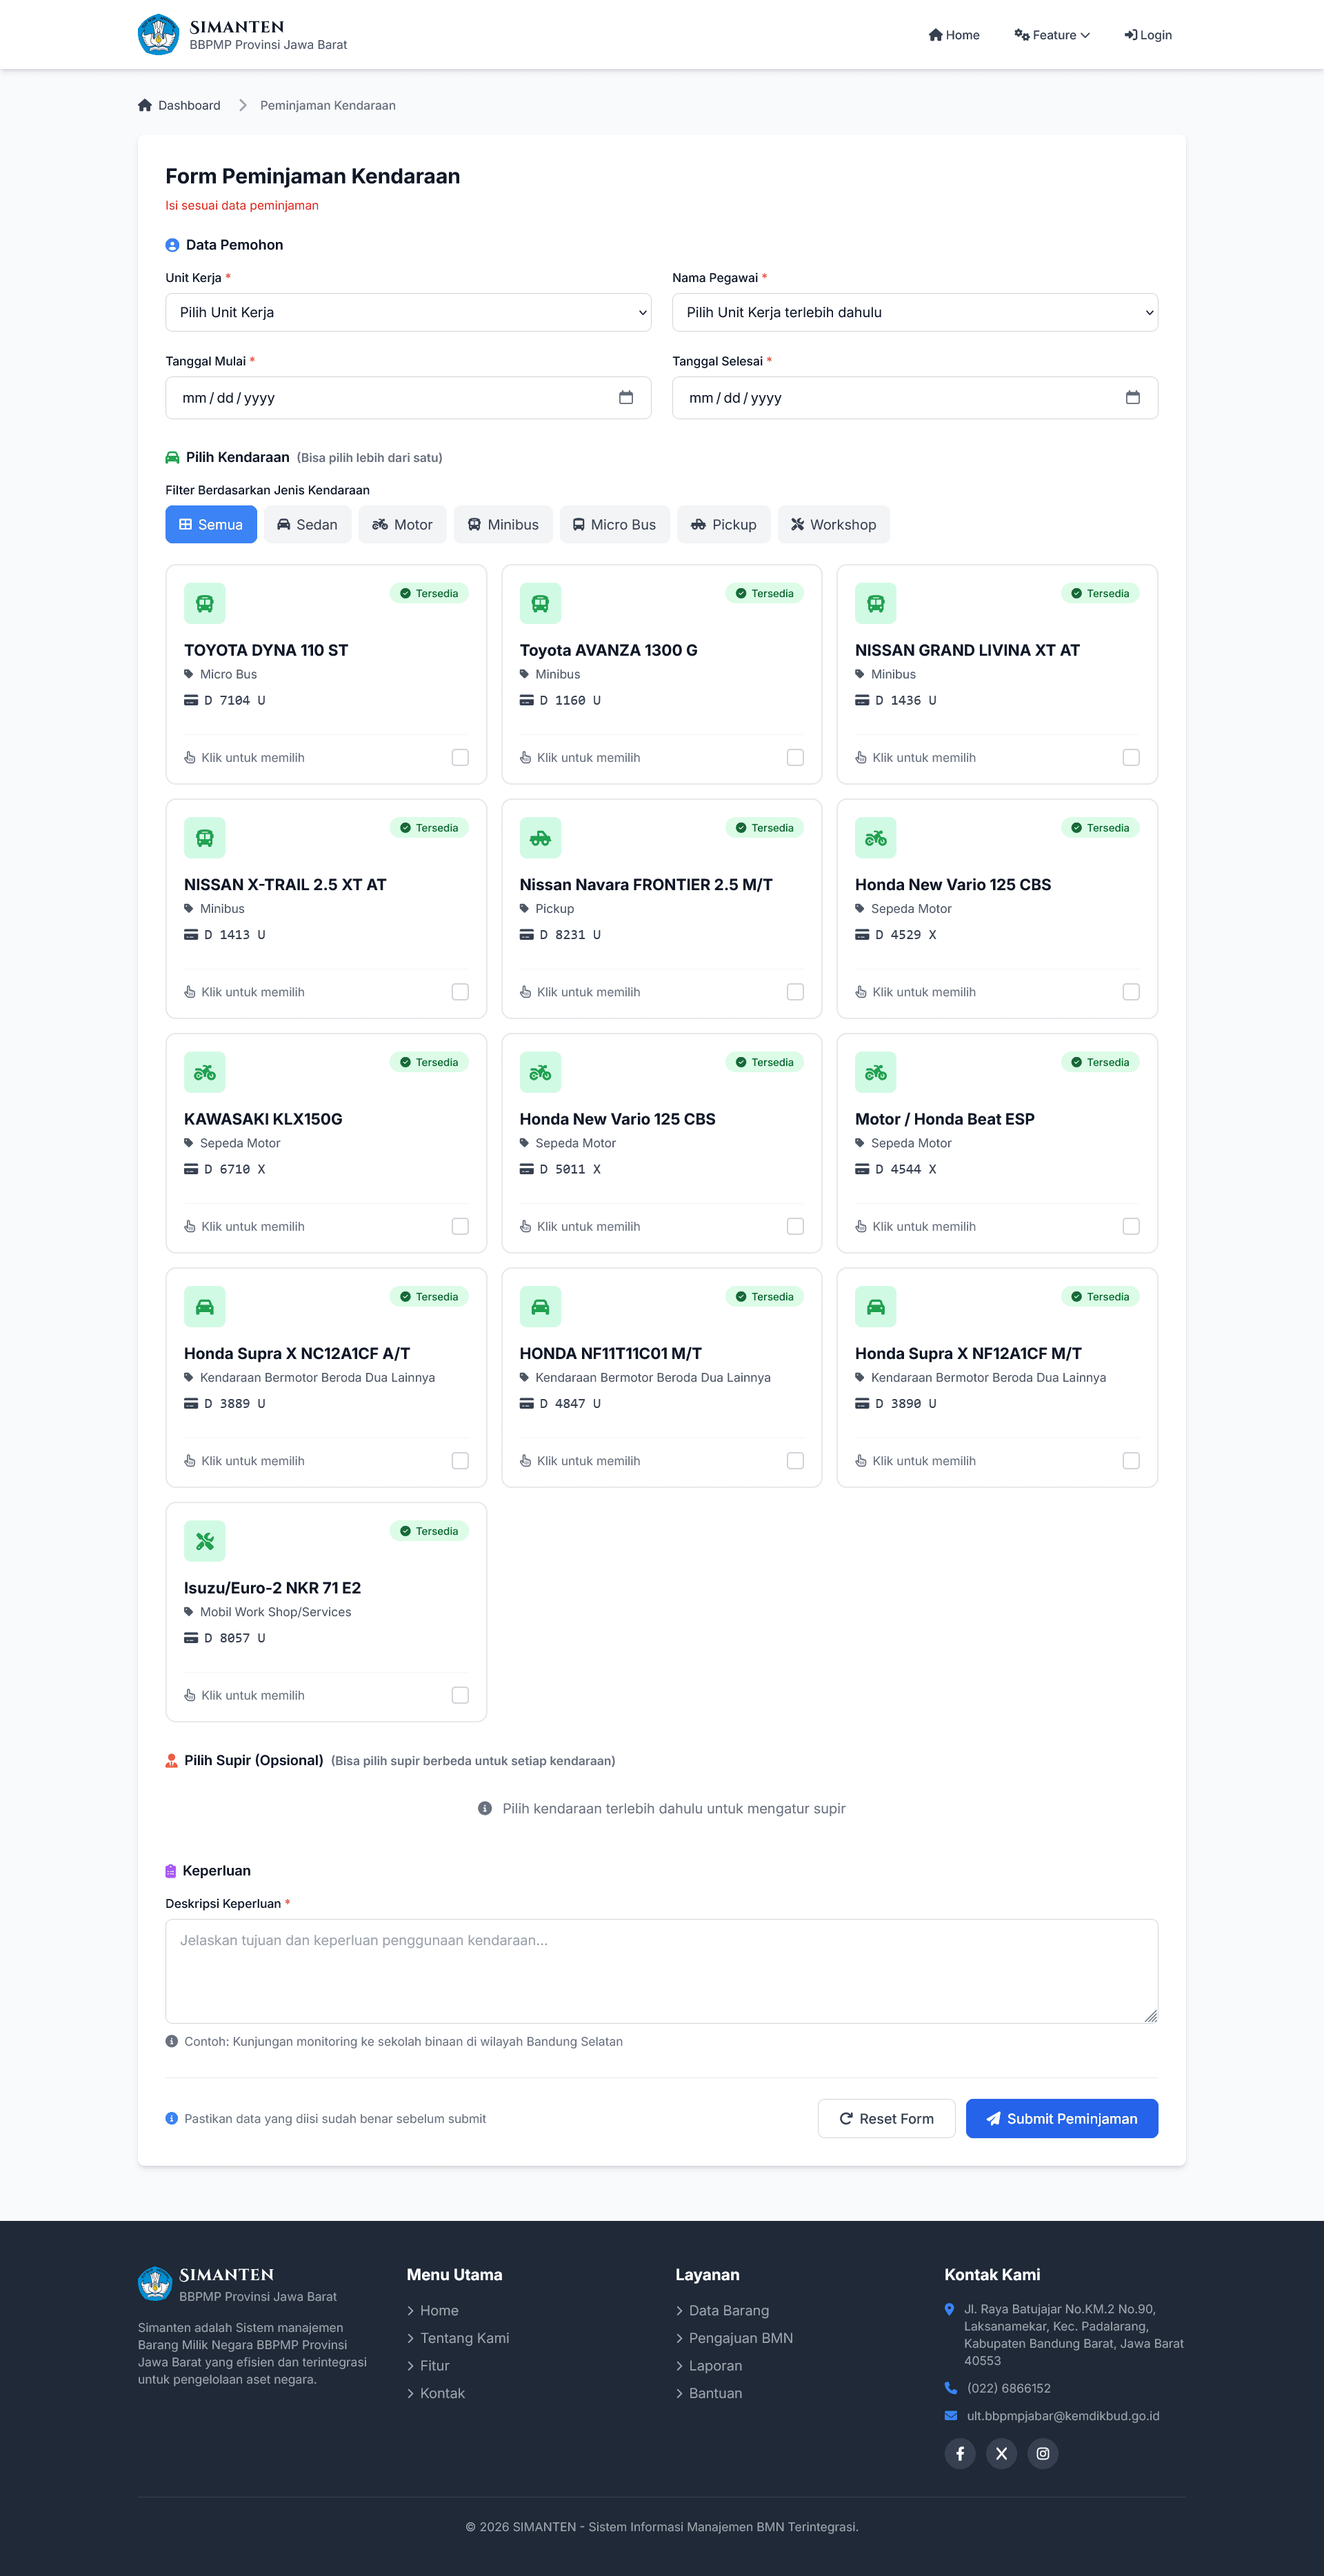This screenshot has width=1324, height=2576.
Task: Open the Unit Kerja dropdown
Action: pos(408,313)
